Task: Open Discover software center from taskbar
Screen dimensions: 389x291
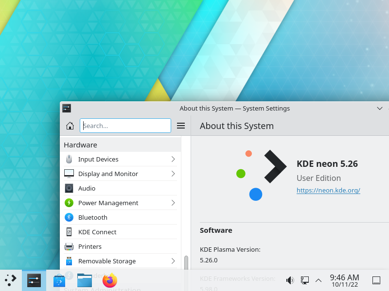Action: [59, 281]
